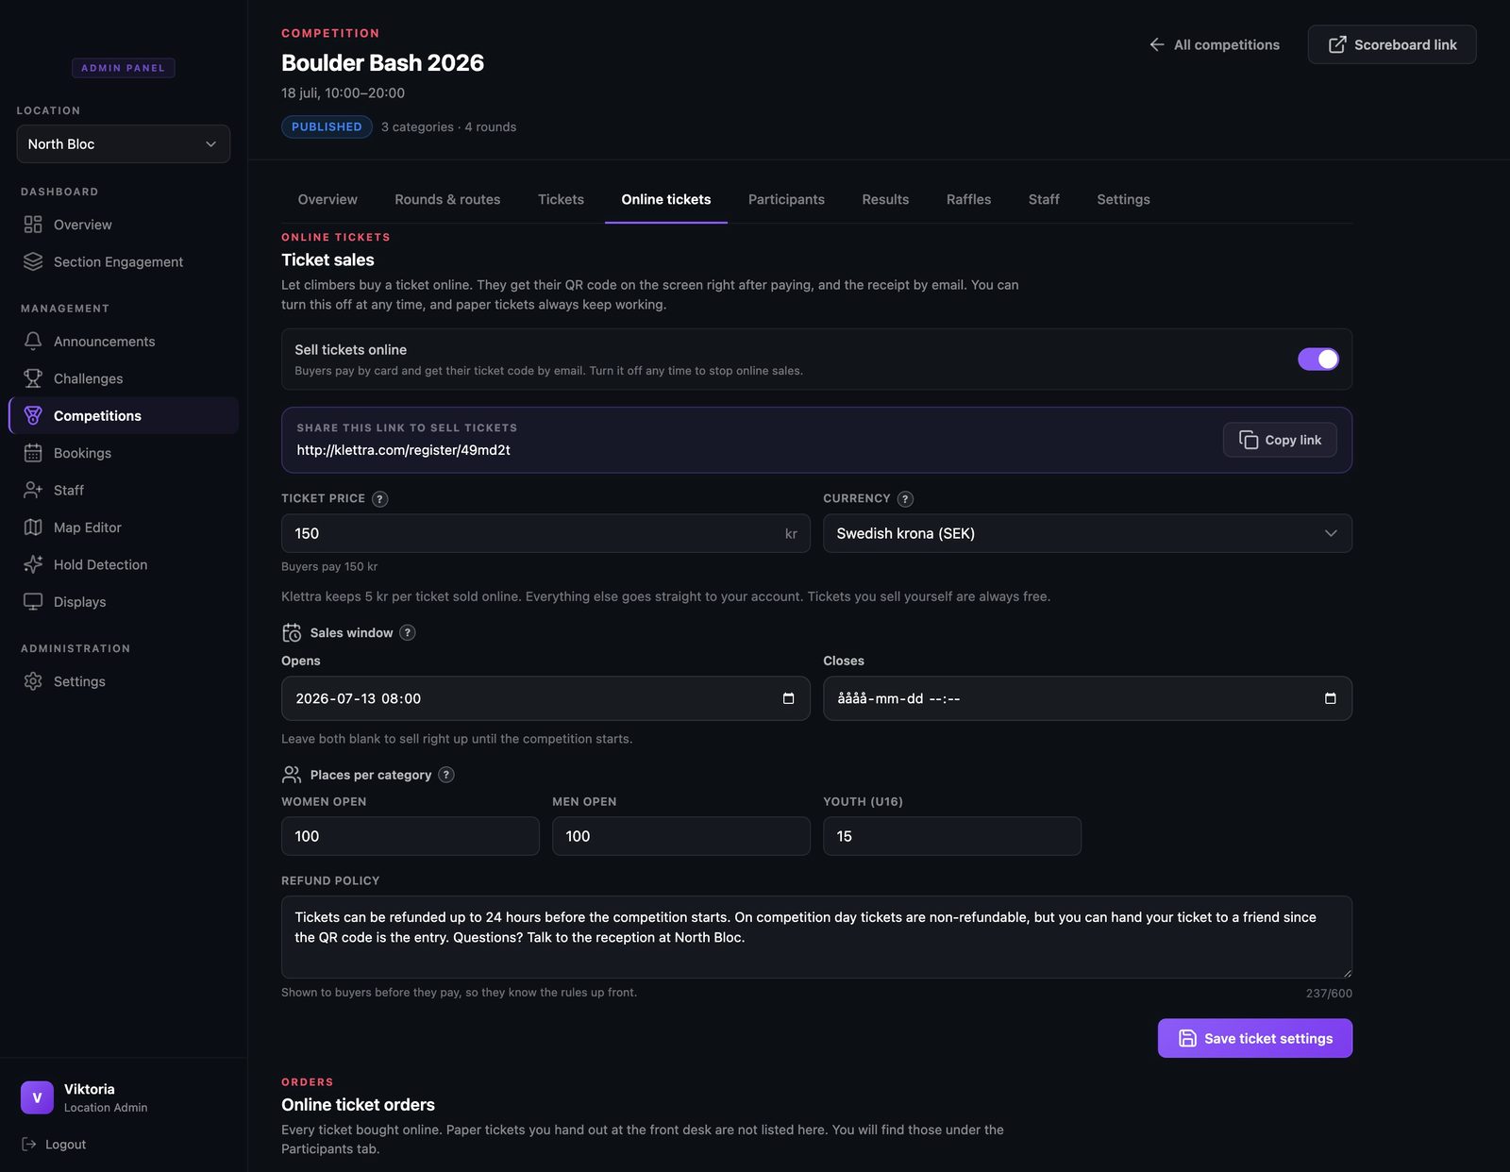Open the Tickets tab

click(x=561, y=199)
